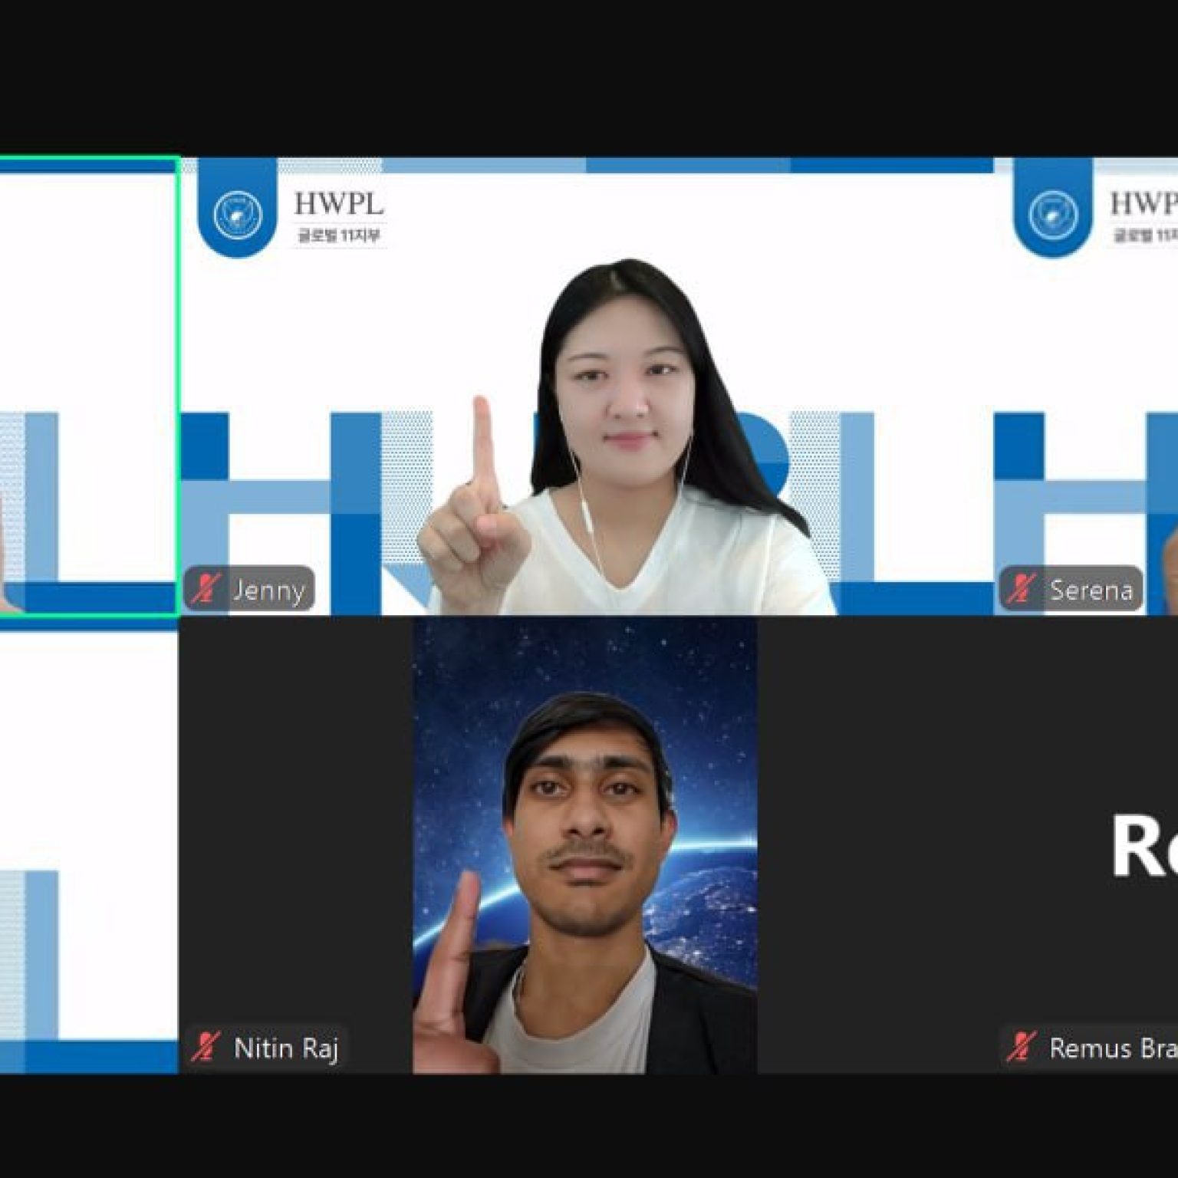Click the muted microphone icon beside Remus

pos(1021,1047)
